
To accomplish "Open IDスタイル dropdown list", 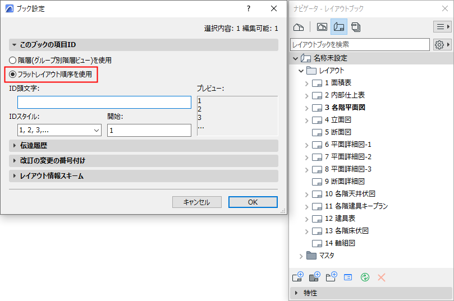I will (x=59, y=131).
